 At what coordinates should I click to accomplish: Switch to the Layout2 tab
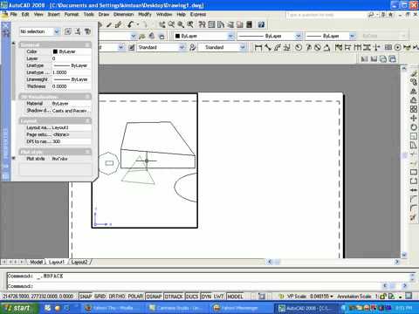tap(79, 262)
